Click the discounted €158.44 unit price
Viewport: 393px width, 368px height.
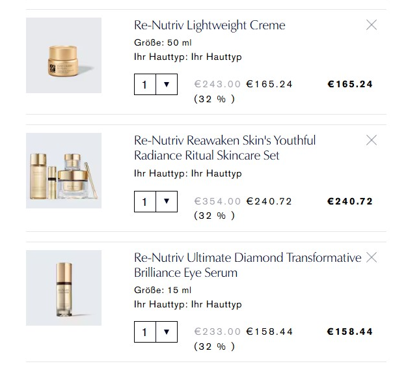click(269, 332)
